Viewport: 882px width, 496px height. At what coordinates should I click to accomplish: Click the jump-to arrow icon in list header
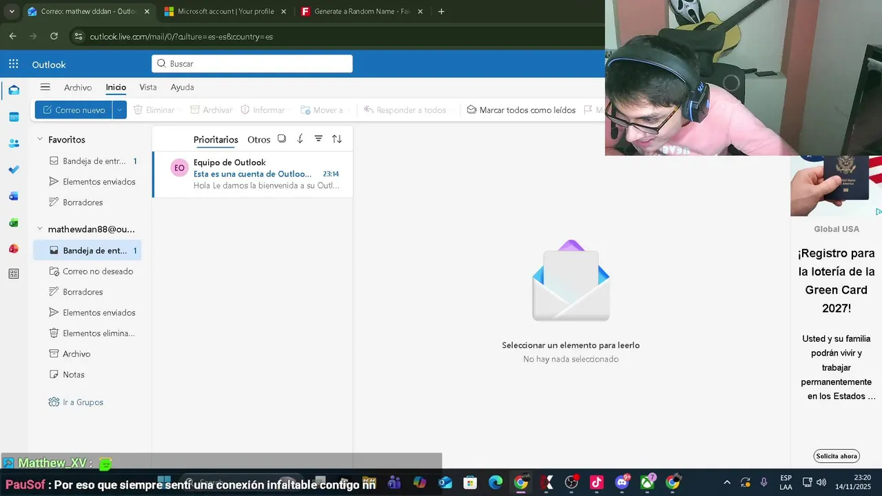tap(300, 138)
